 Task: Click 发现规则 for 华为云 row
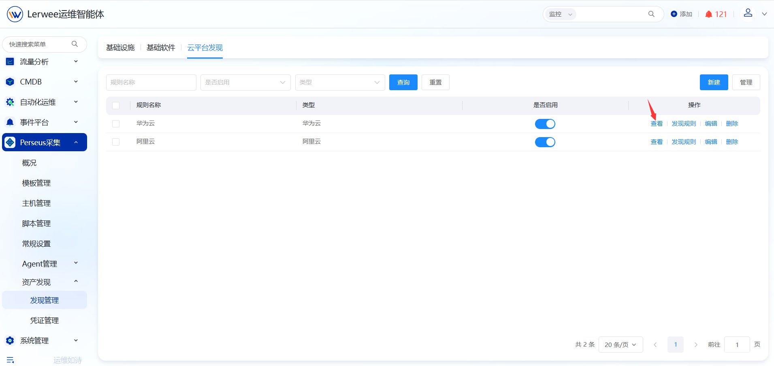(684, 124)
